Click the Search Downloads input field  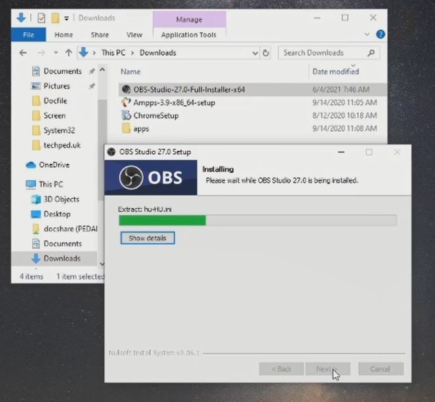pos(321,52)
